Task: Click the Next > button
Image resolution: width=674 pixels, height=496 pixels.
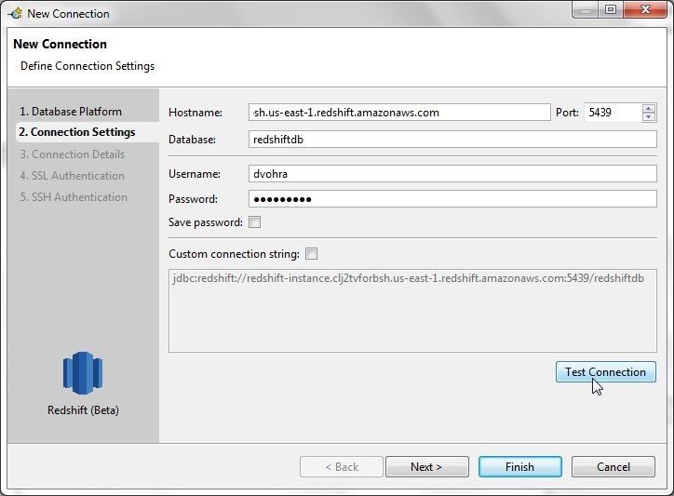Action: (427, 467)
